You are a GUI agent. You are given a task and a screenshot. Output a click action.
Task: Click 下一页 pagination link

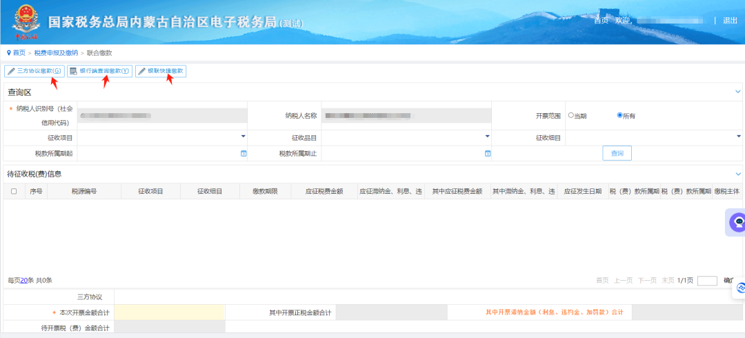[647, 281]
